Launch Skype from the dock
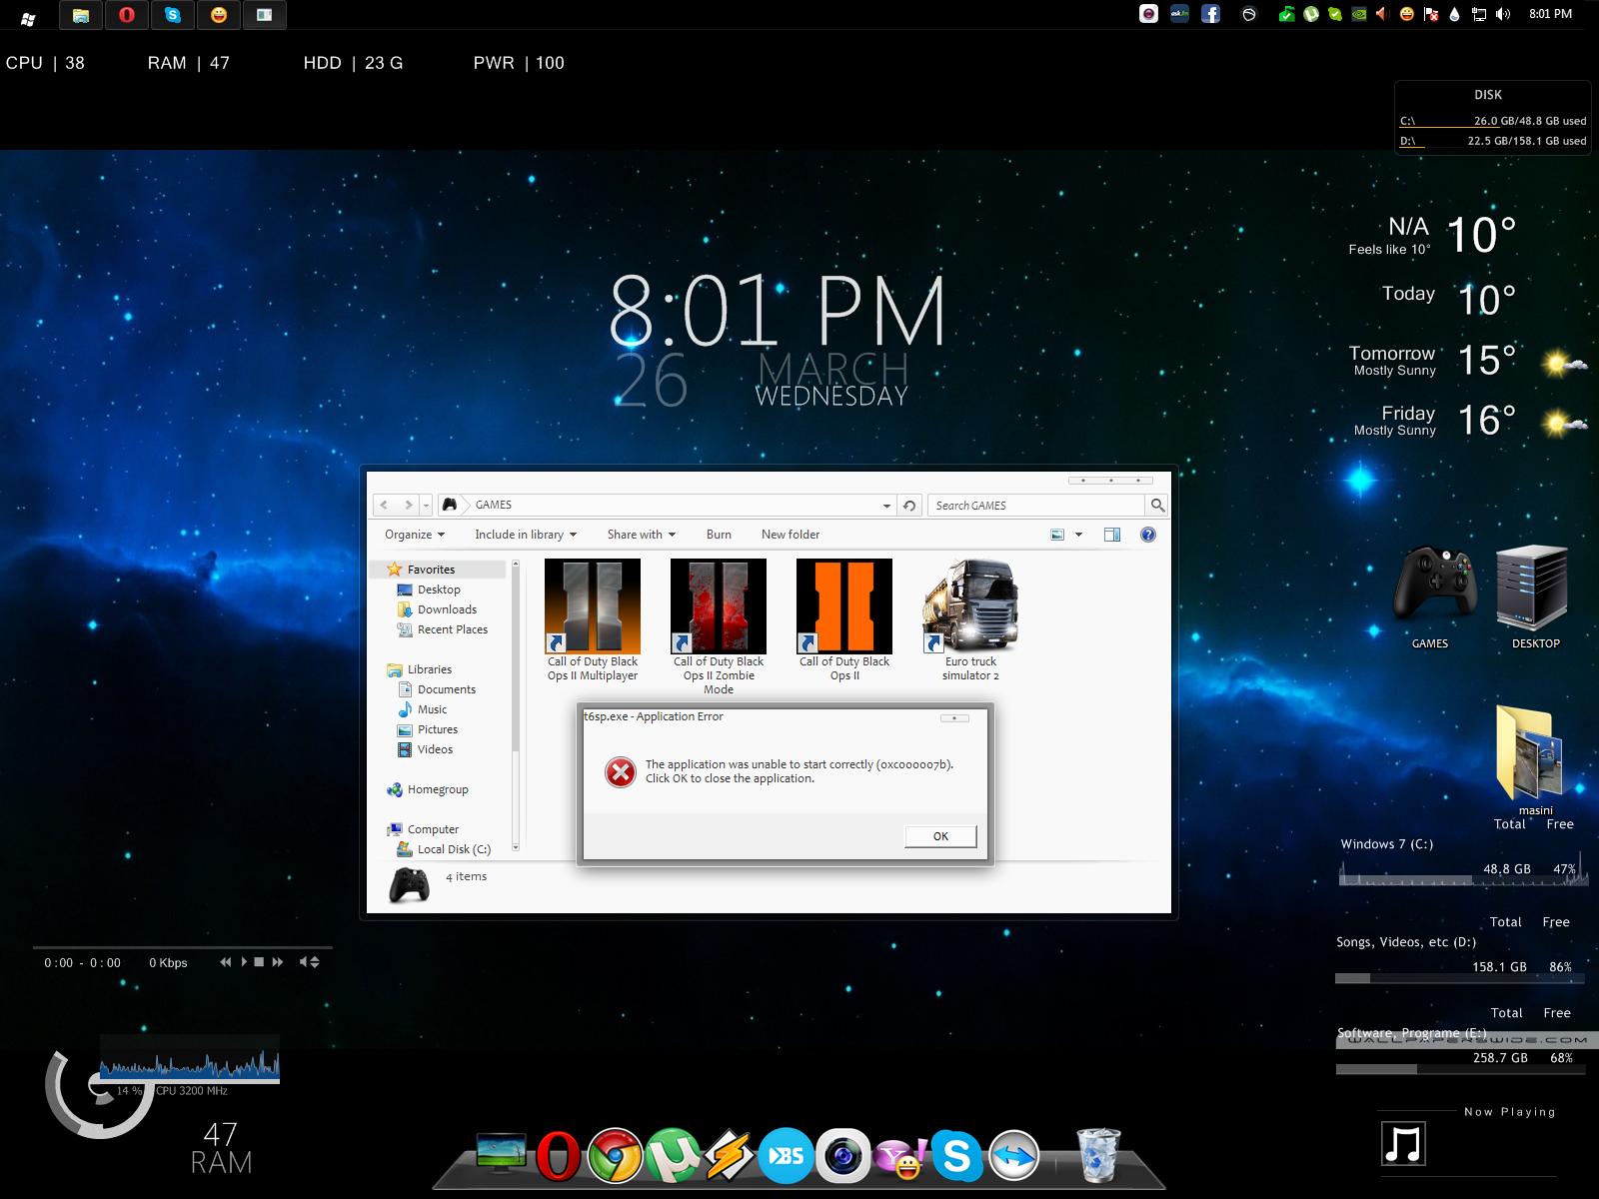The image size is (1599, 1199). pyautogui.click(x=956, y=1157)
